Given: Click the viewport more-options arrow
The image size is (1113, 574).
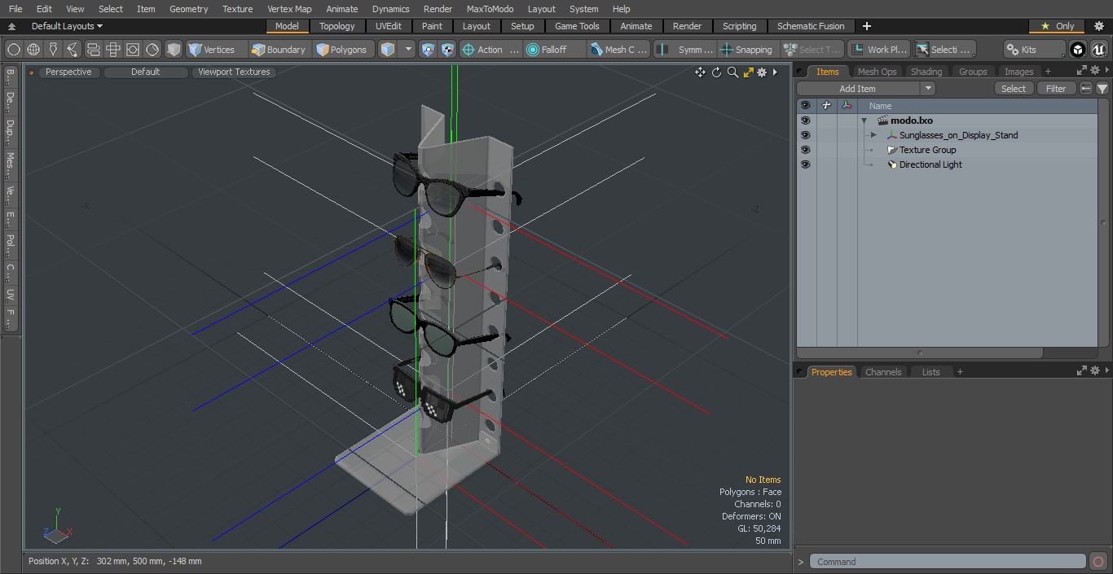Looking at the screenshot, I should [x=775, y=72].
